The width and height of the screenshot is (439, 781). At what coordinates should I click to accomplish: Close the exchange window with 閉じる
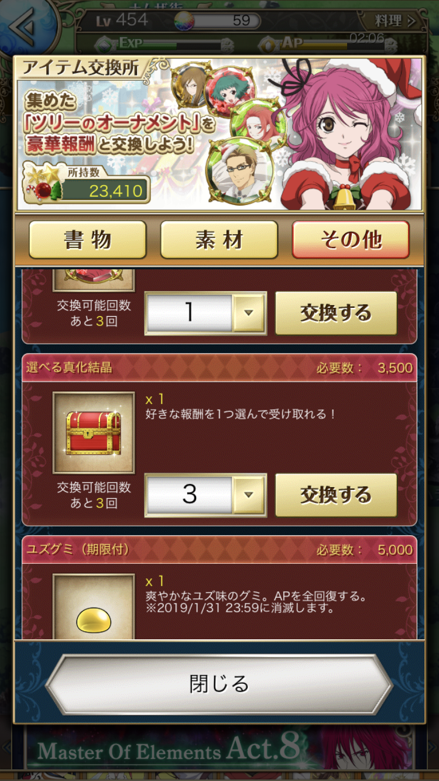[x=219, y=683]
